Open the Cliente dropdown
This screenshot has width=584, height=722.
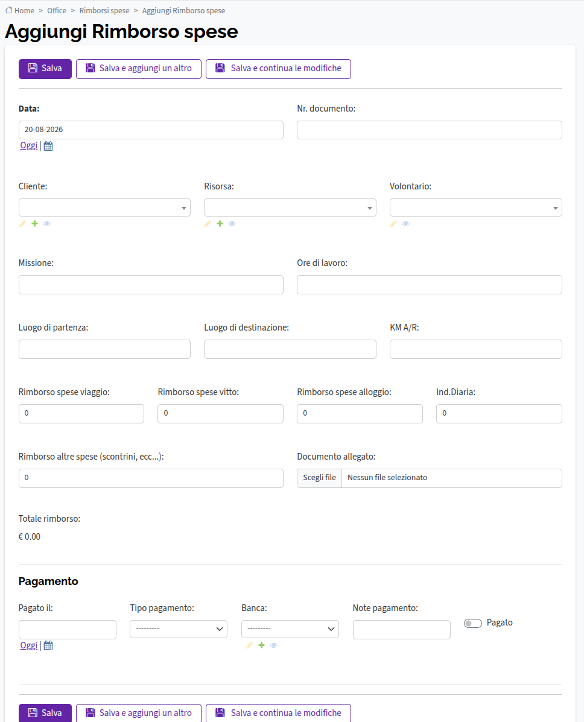104,207
